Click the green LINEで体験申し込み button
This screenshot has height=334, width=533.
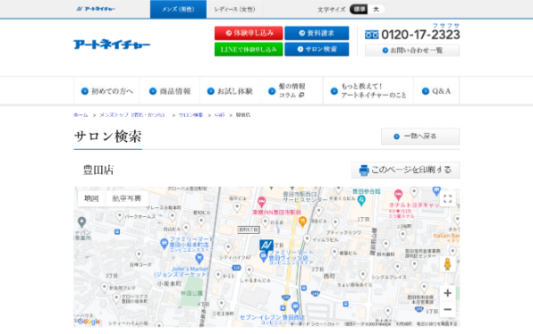pyautogui.click(x=249, y=49)
